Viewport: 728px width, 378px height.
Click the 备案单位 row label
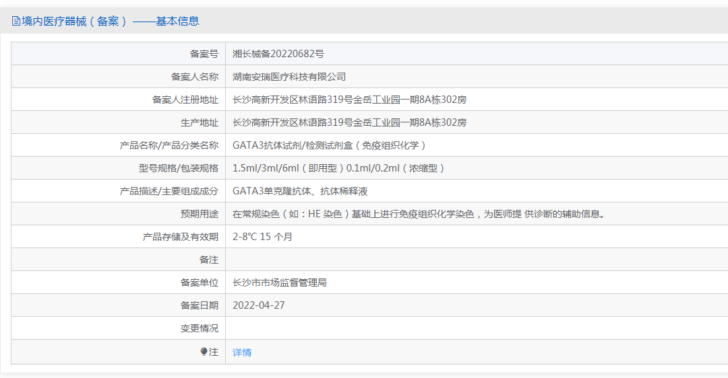pyautogui.click(x=199, y=282)
